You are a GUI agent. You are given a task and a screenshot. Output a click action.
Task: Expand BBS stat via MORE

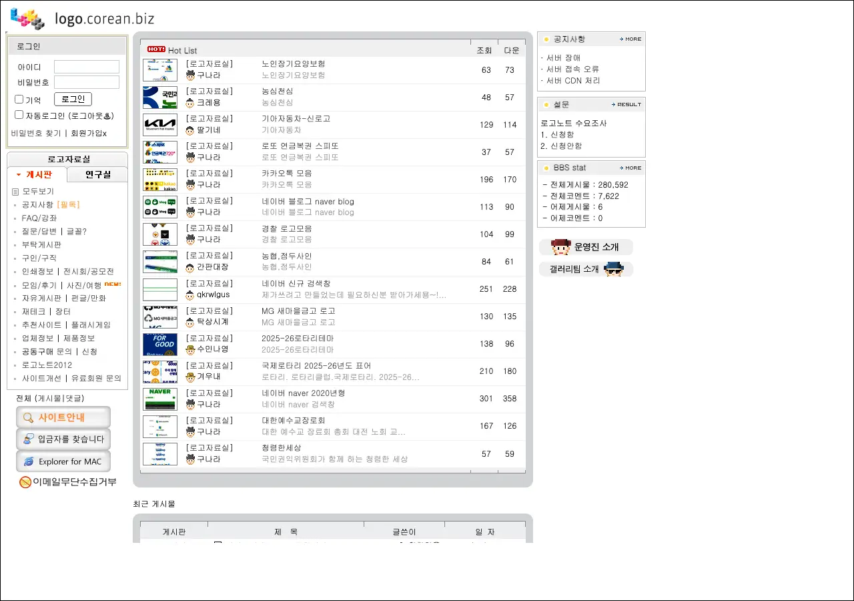630,168
